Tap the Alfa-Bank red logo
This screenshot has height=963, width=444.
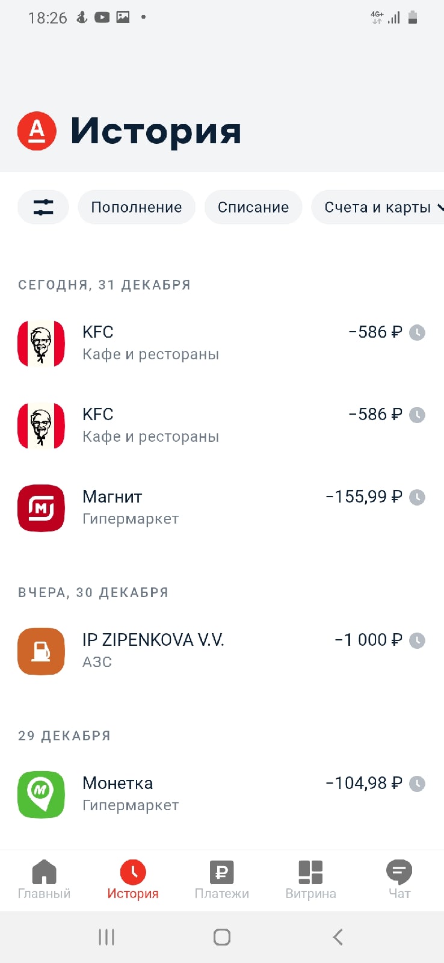coord(37,131)
